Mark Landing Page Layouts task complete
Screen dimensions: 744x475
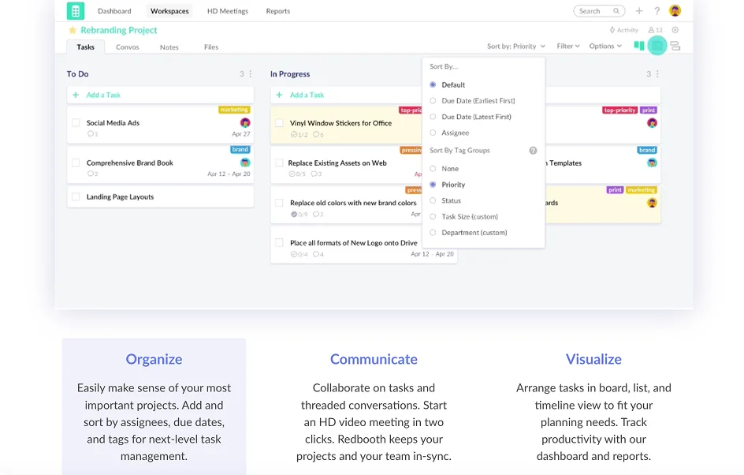coord(76,197)
